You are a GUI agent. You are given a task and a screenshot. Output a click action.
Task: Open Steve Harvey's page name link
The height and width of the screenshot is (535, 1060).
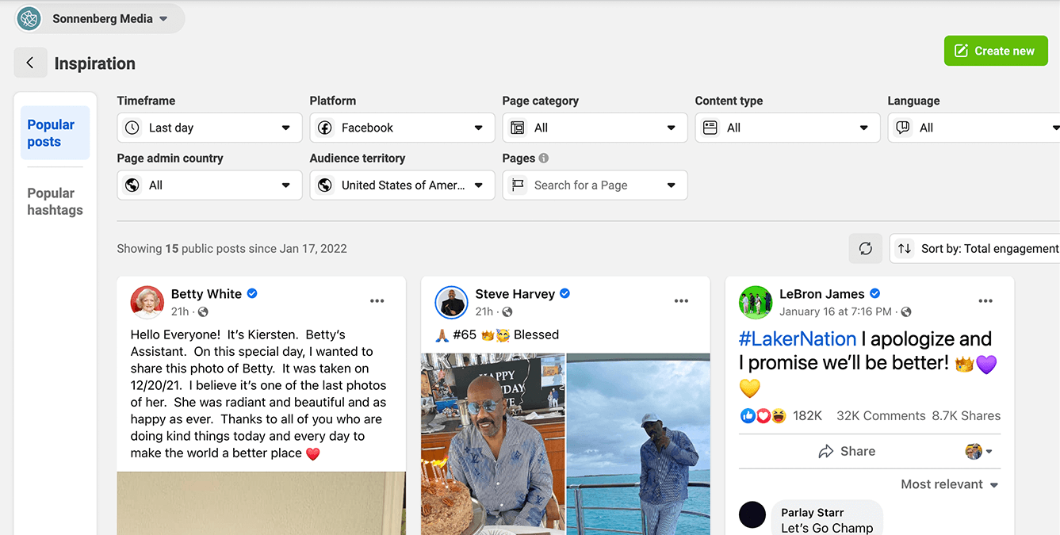coord(515,294)
